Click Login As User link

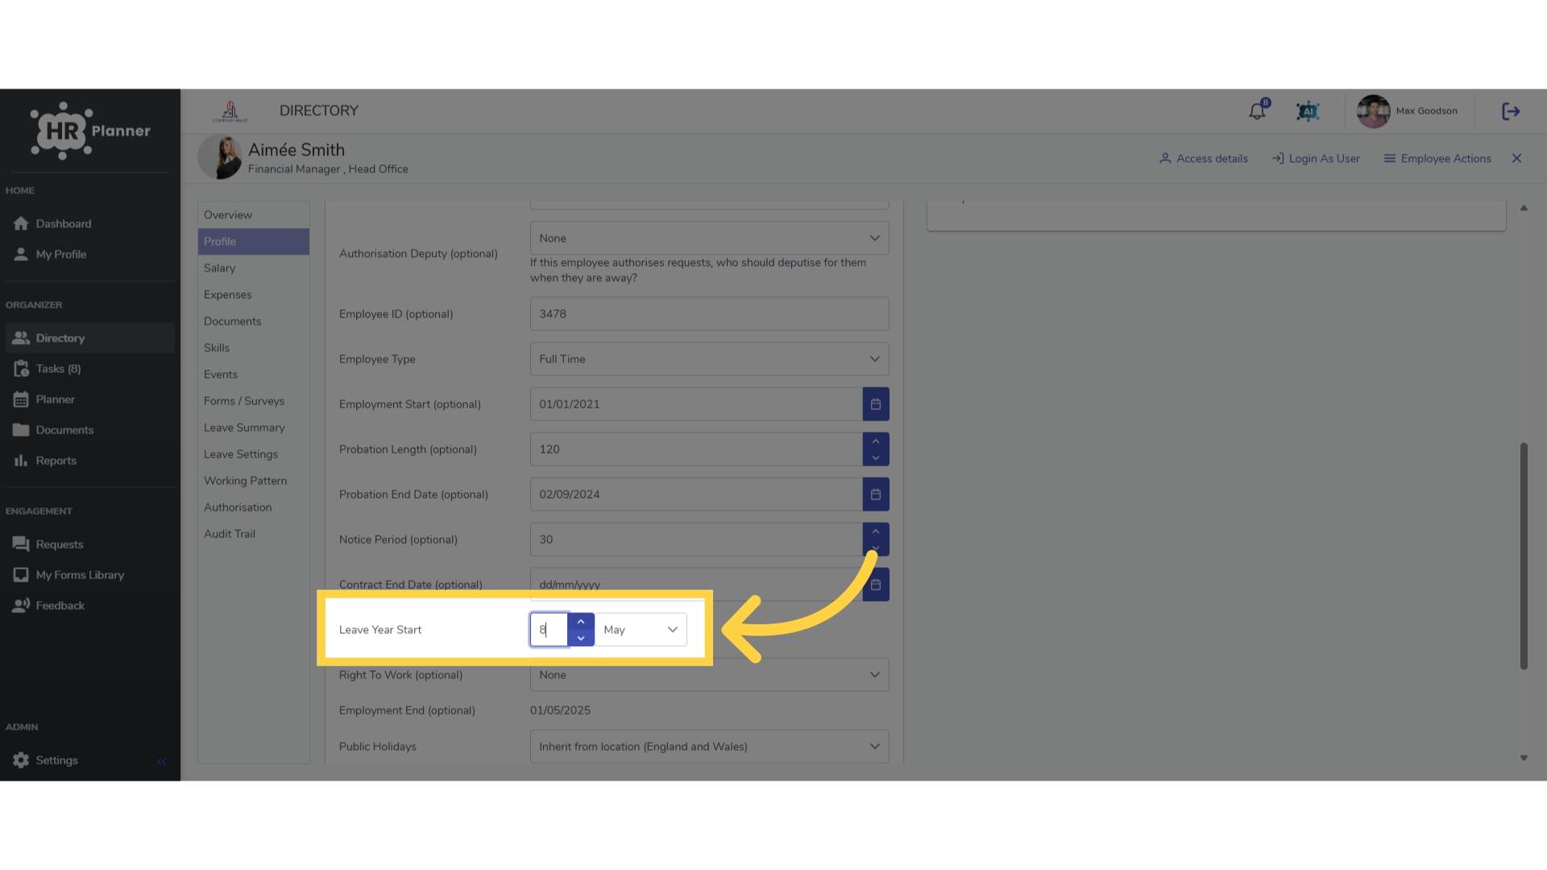[1316, 159]
